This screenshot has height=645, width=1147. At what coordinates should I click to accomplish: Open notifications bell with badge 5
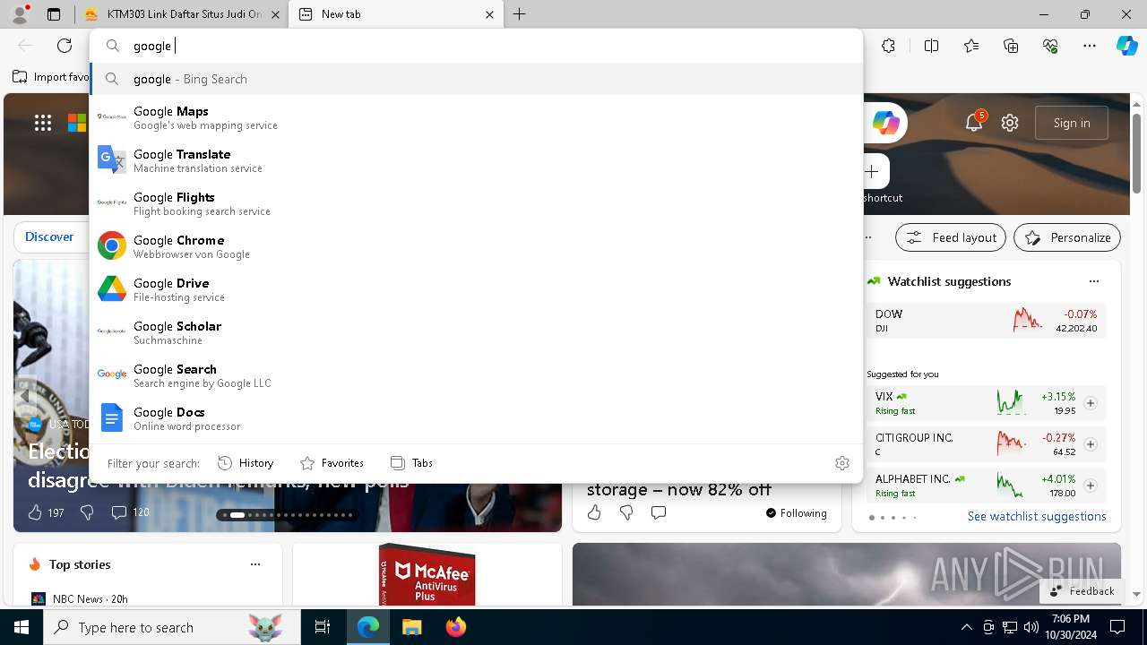(974, 123)
